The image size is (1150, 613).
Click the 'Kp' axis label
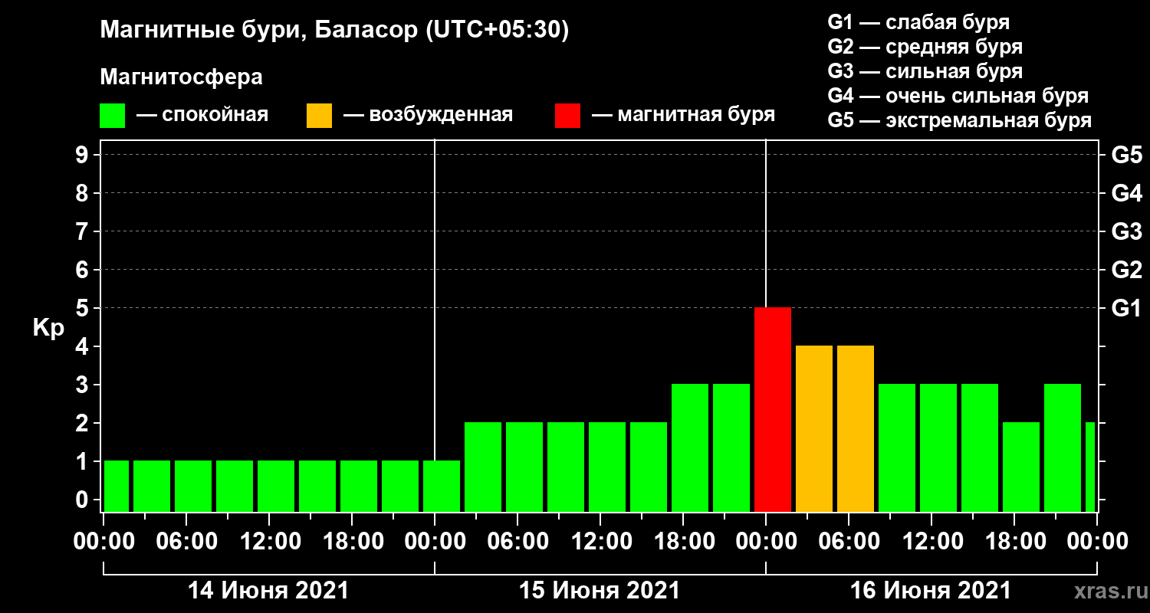tap(48, 329)
